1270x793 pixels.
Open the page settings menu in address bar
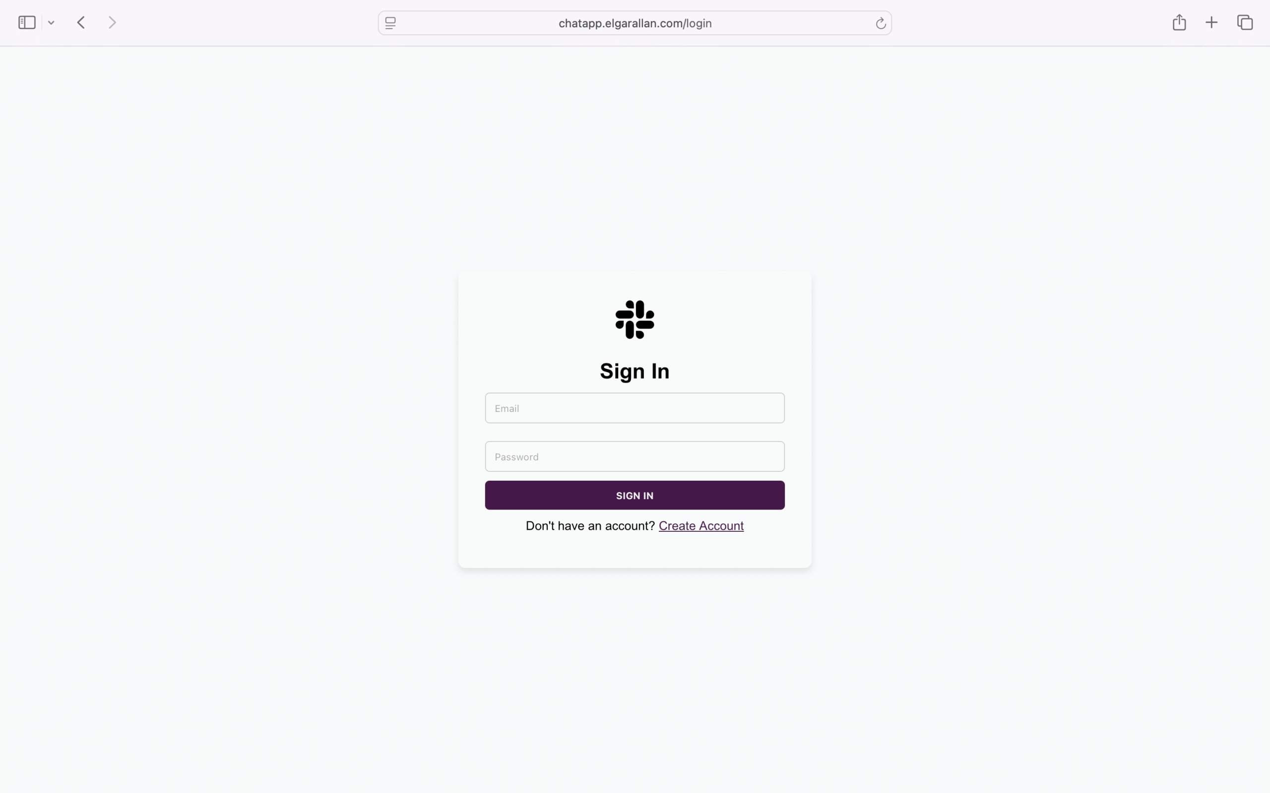pyautogui.click(x=390, y=23)
